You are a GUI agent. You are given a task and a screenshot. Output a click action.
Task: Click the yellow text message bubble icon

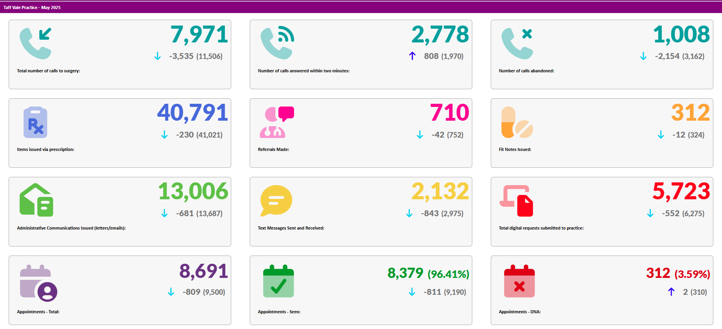pyautogui.click(x=276, y=200)
